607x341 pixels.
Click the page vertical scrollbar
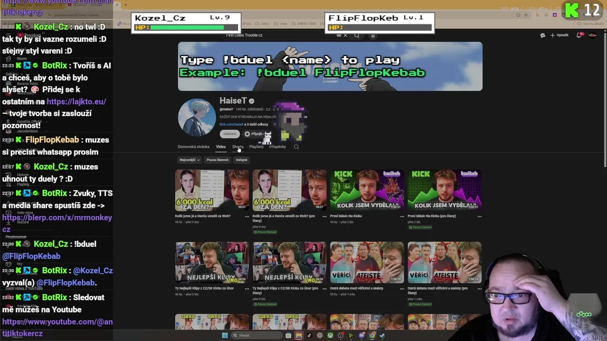[x=605, y=99]
